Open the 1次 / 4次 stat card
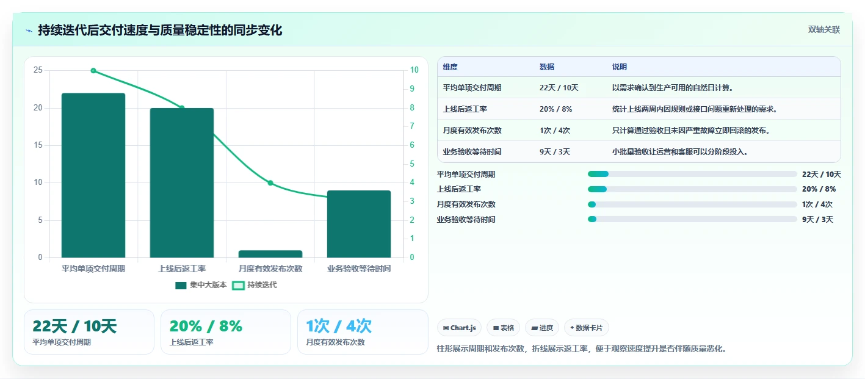Image resolution: width=865 pixels, height=379 pixels. pos(363,332)
